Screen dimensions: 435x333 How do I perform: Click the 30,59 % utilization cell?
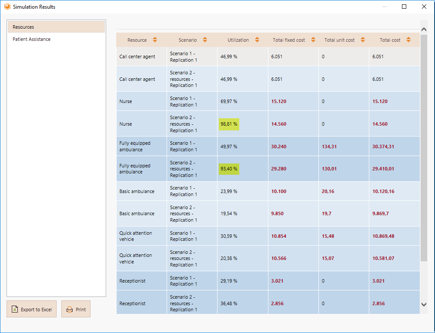229,236
